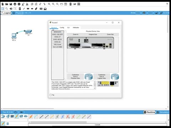The width and height of the screenshot is (171, 128).
Task: Pick the automatic connection type
Action: (x=31, y=117)
